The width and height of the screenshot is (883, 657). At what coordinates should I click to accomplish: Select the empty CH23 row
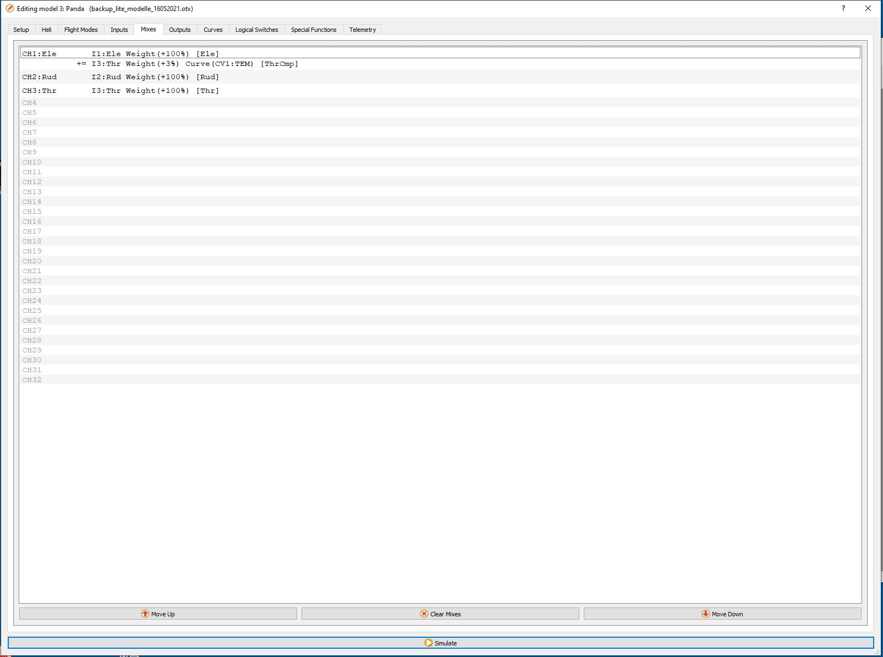pos(441,291)
